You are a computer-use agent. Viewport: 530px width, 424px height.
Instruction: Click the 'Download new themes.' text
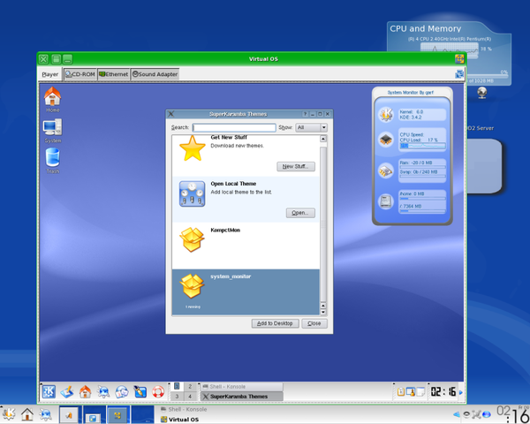[238, 146]
